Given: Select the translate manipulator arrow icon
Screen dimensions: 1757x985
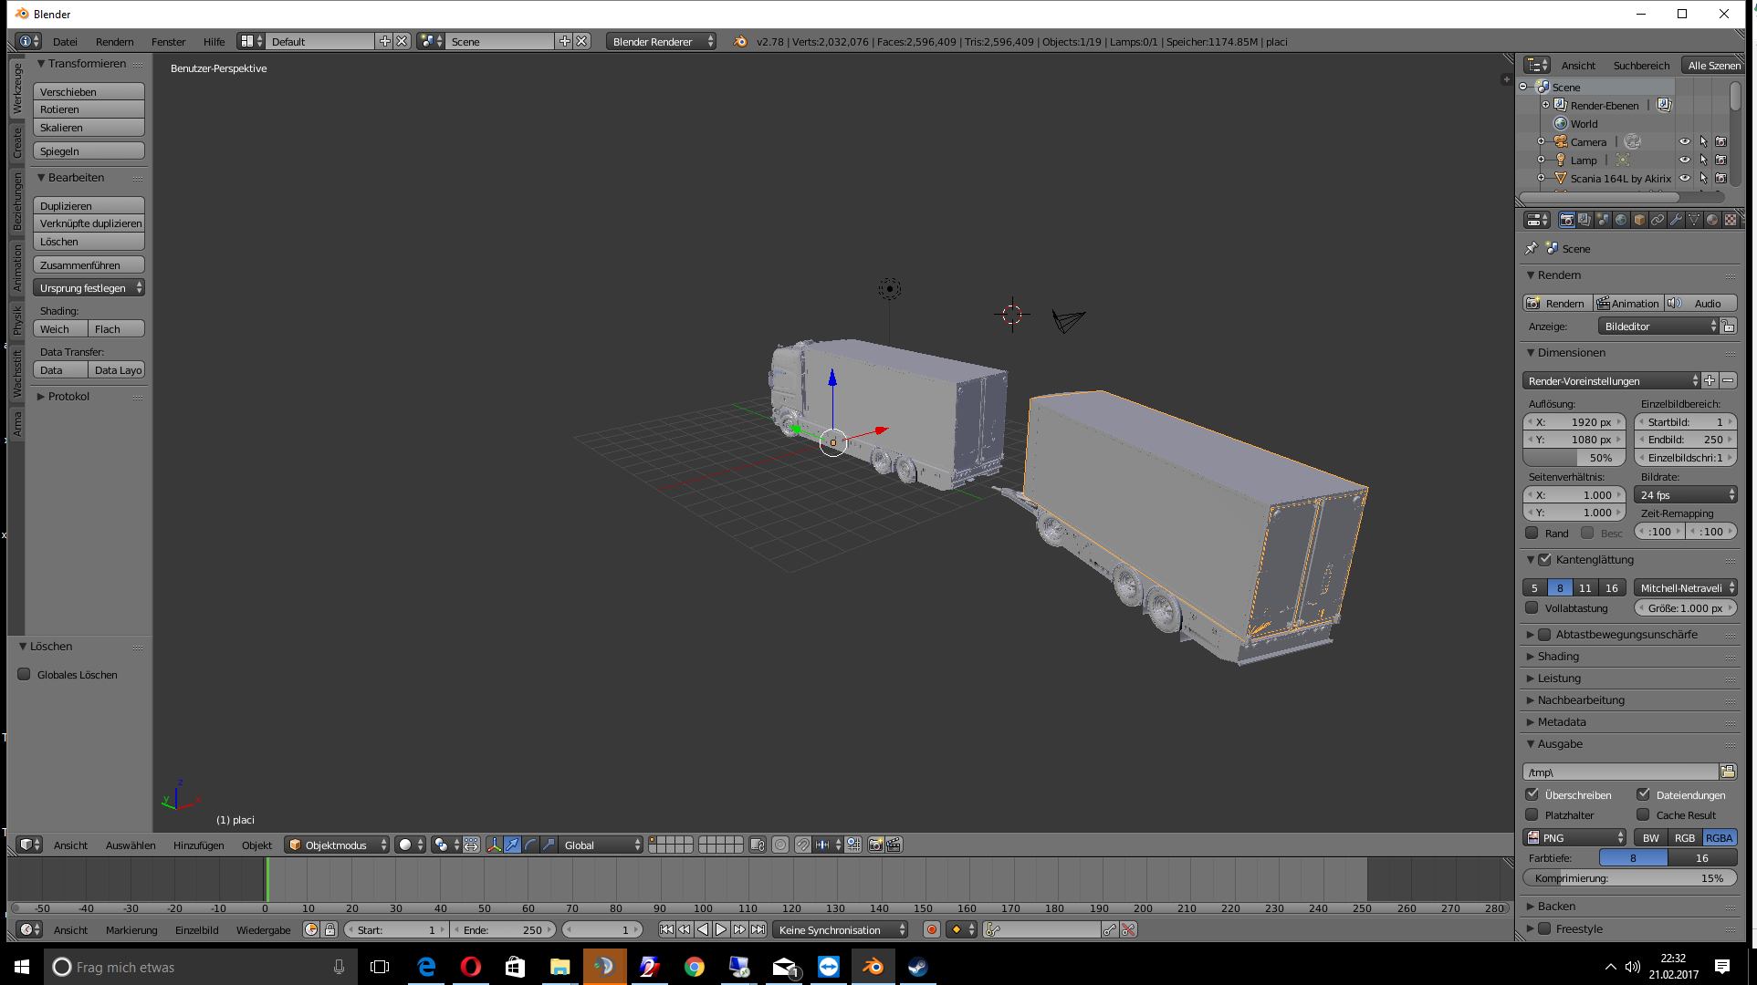Looking at the screenshot, I should point(512,845).
